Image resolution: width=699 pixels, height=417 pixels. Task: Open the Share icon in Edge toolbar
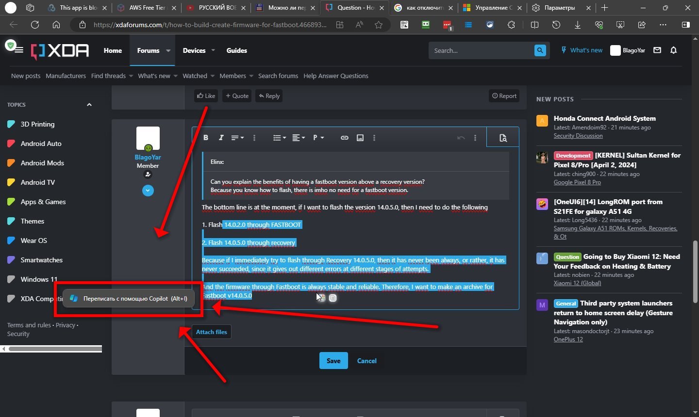pos(642,25)
